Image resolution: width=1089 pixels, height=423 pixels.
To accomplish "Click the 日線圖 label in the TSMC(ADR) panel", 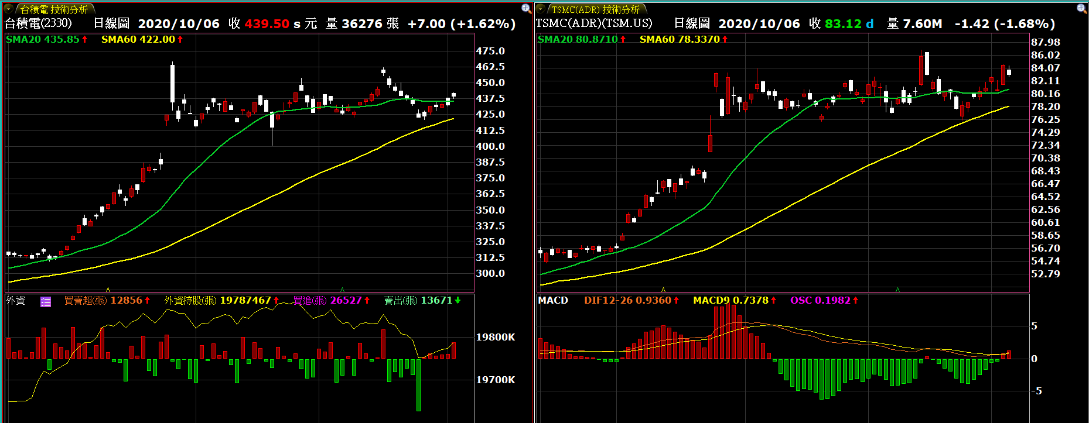I will coord(692,23).
